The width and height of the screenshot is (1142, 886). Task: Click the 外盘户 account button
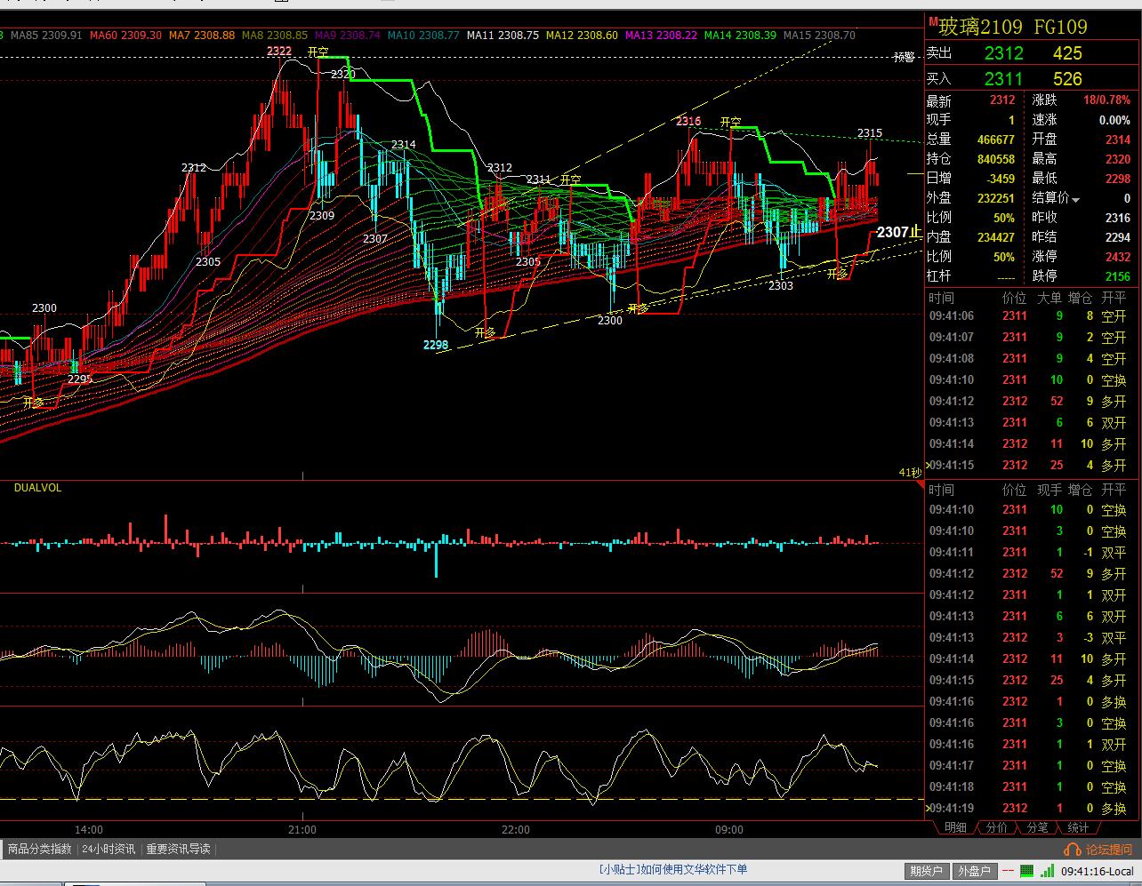coord(975,871)
